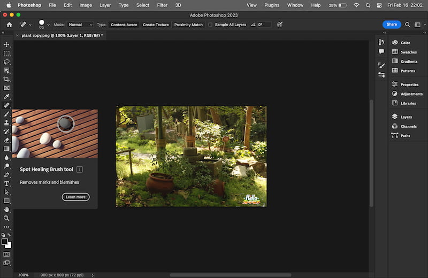Change screen mode button
Viewport: 428px width, 278px height.
point(6,263)
